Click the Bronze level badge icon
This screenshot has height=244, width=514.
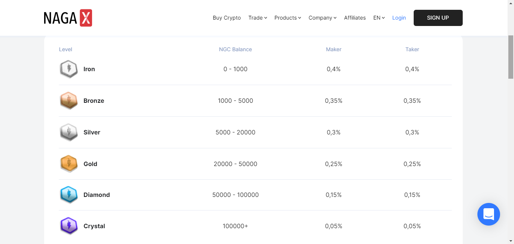(x=69, y=101)
